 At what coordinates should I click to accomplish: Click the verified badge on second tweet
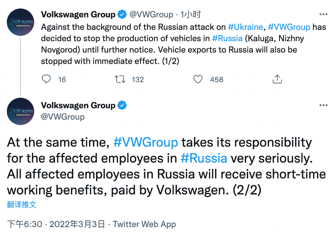[x=122, y=106]
